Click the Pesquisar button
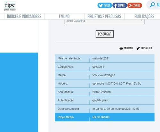This screenshot has width=160, height=132. (105, 34)
